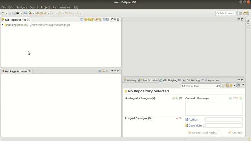Switch to the Synchronize tab
Viewport: 251px width, 141px height.
pyautogui.click(x=148, y=80)
